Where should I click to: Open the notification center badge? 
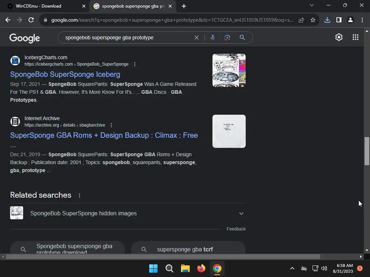pos(360,268)
